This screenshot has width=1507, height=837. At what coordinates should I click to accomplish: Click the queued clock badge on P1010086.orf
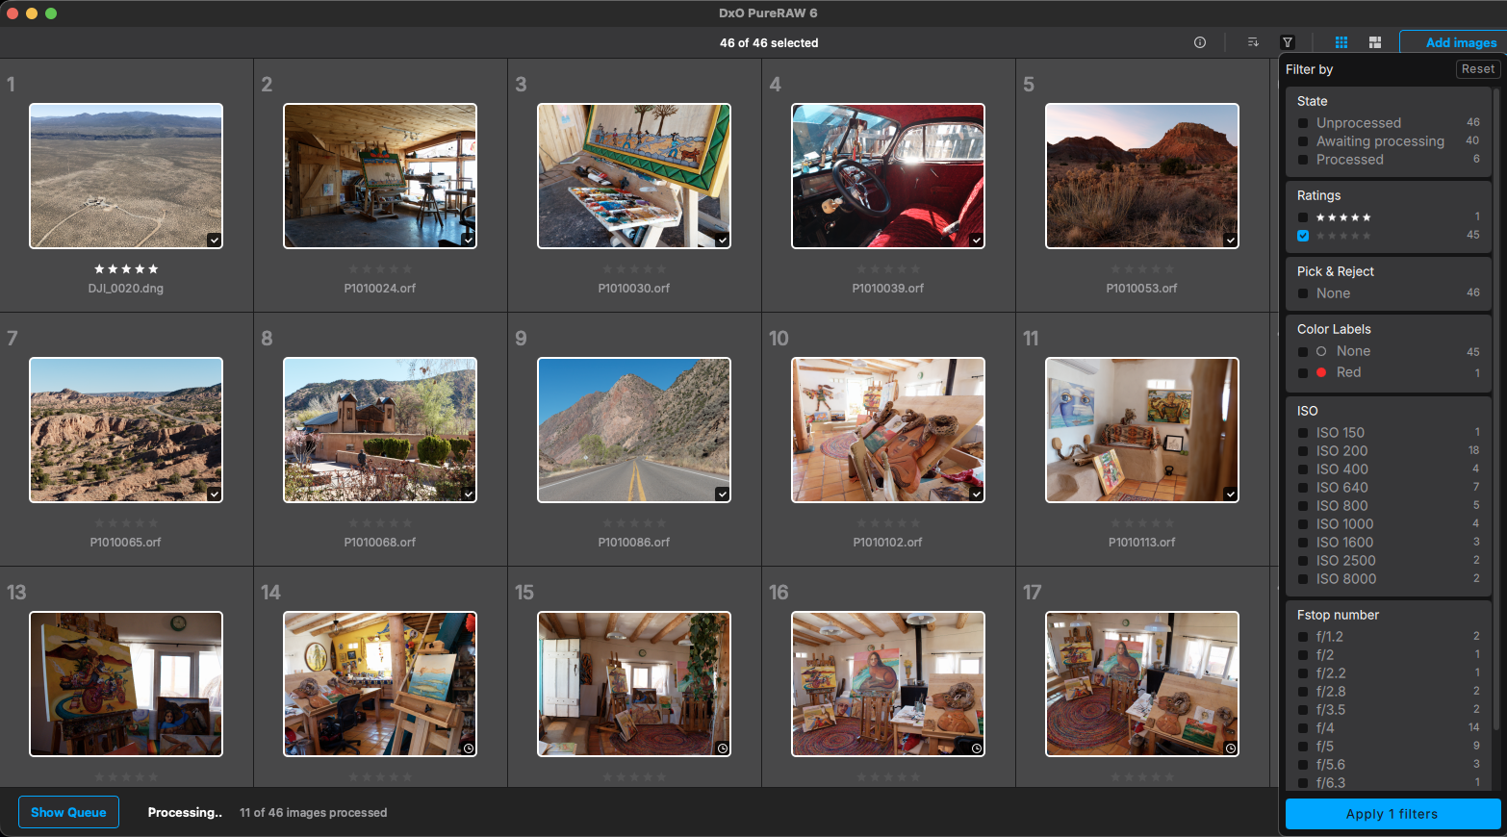pos(722,493)
